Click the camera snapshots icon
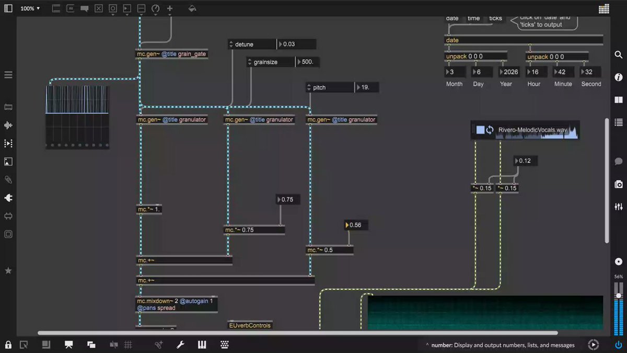Screen dimensions: 627x353 point(619,184)
